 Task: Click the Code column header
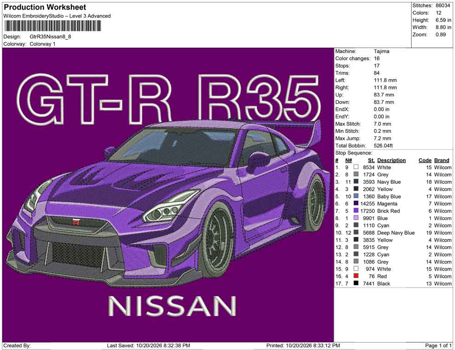coord(425,160)
